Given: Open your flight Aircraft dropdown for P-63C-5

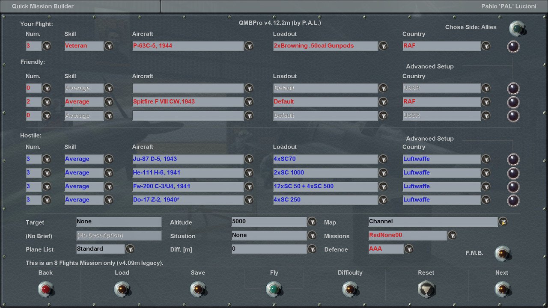Looking at the screenshot, I should click(x=249, y=46).
